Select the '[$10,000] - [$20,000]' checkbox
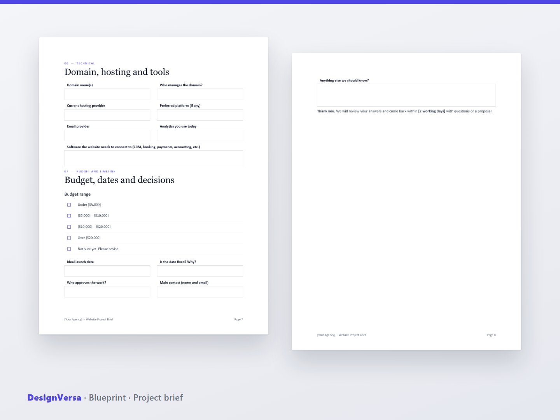The height and width of the screenshot is (420, 560). tap(69, 227)
